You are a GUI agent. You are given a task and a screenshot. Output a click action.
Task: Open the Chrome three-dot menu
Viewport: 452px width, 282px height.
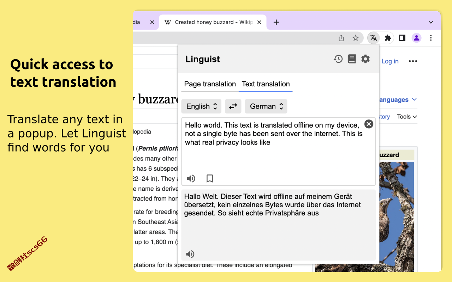431,38
